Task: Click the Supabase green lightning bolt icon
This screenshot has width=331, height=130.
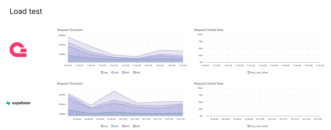Action: [8, 103]
